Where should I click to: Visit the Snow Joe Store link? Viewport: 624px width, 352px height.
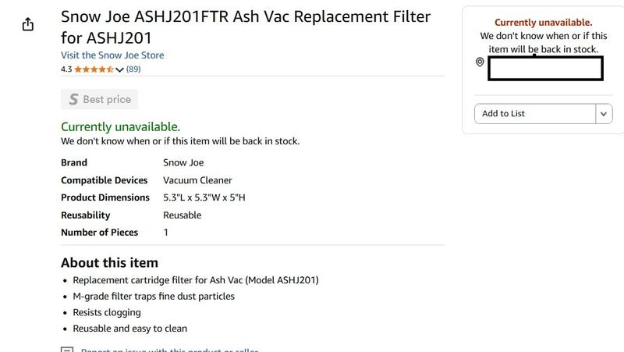(x=112, y=55)
